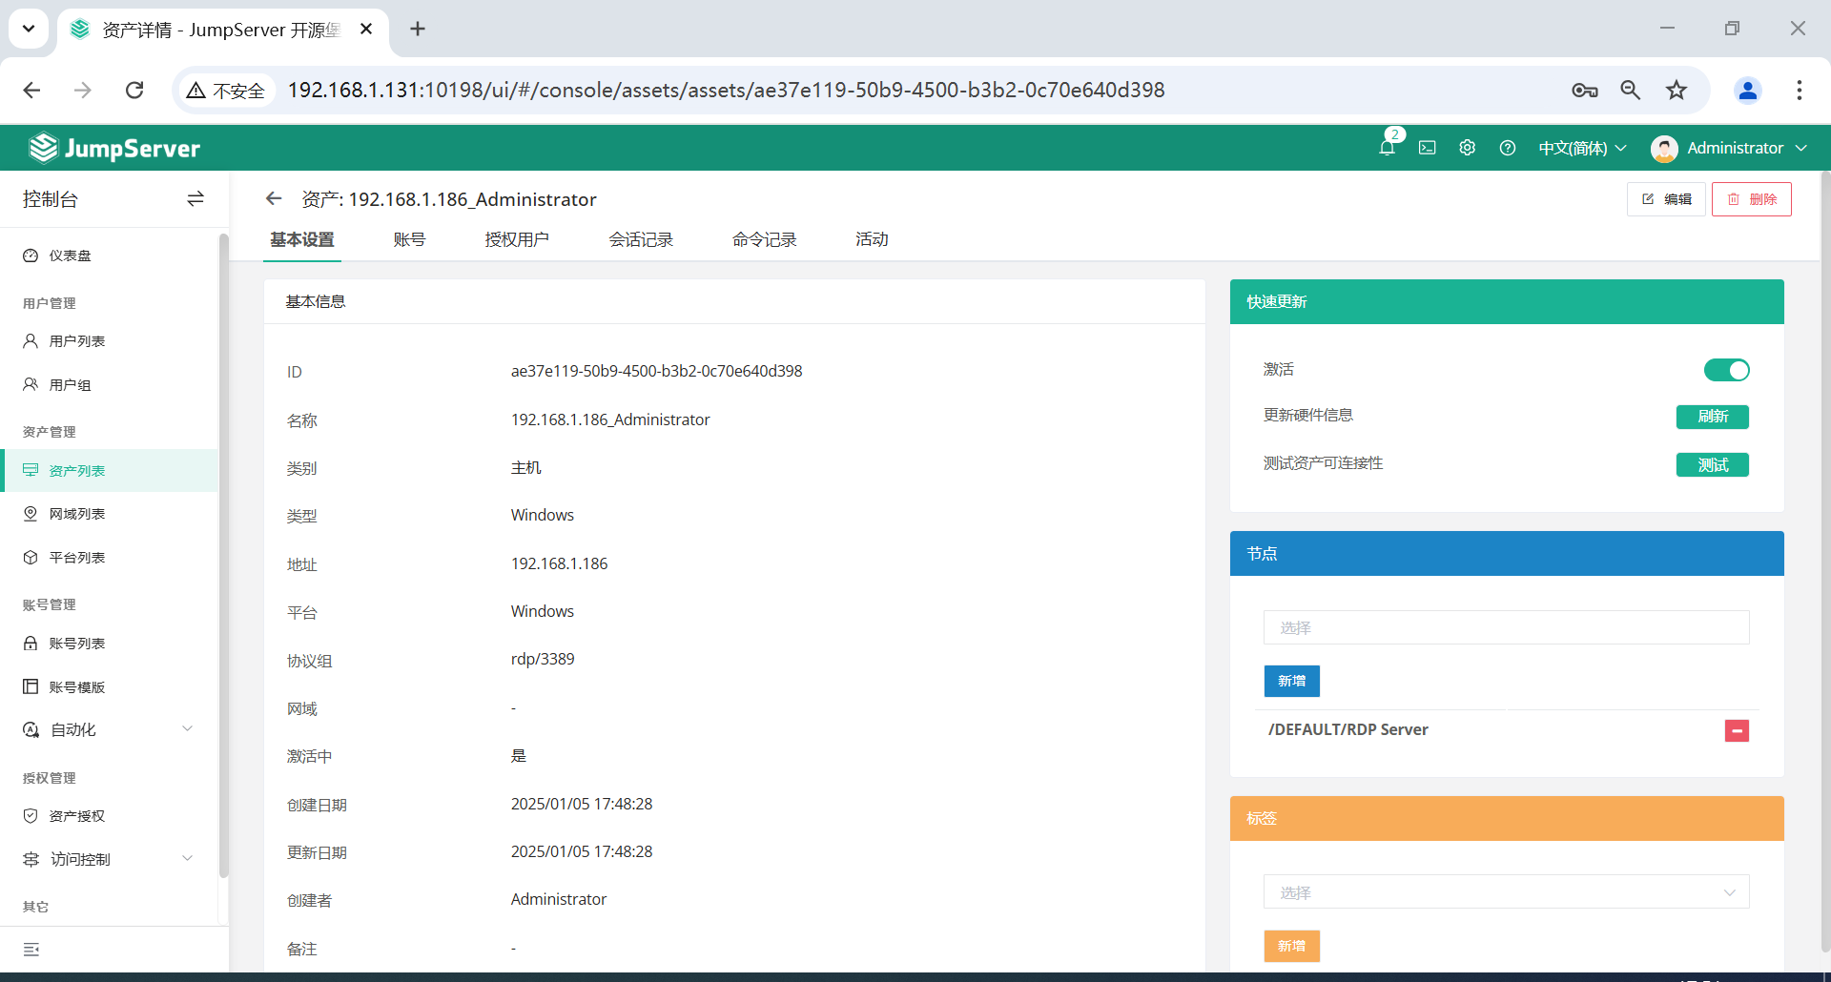This screenshot has width=1831, height=982.
Task: Open the system settings gear icon
Action: [1467, 148]
